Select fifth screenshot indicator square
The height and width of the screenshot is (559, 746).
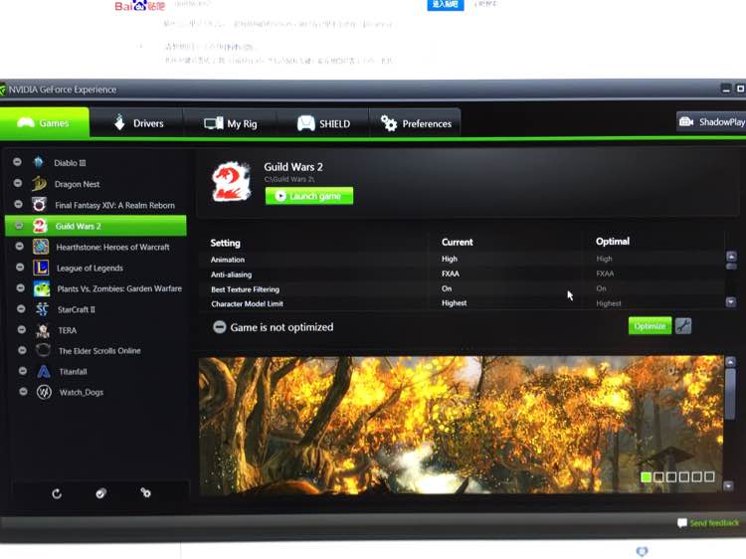pyautogui.click(x=697, y=476)
